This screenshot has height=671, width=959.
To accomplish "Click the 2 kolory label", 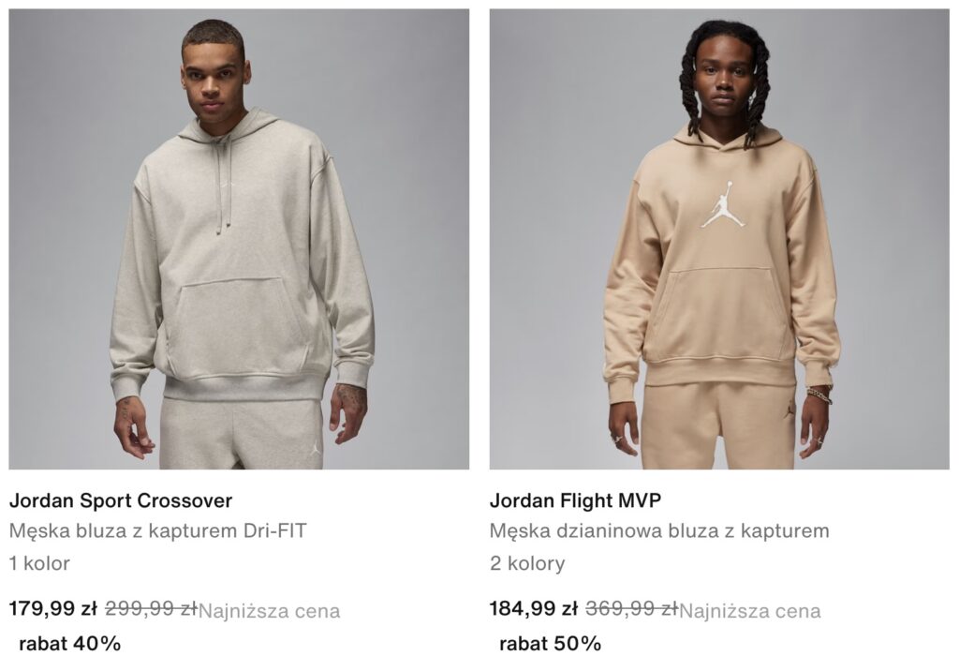I will (x=527, y=562).
